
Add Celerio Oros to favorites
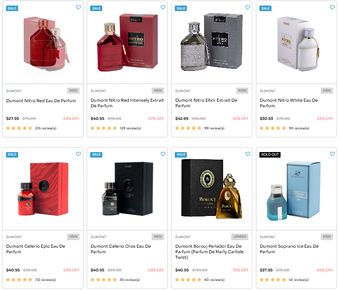[x=163, y=154]
